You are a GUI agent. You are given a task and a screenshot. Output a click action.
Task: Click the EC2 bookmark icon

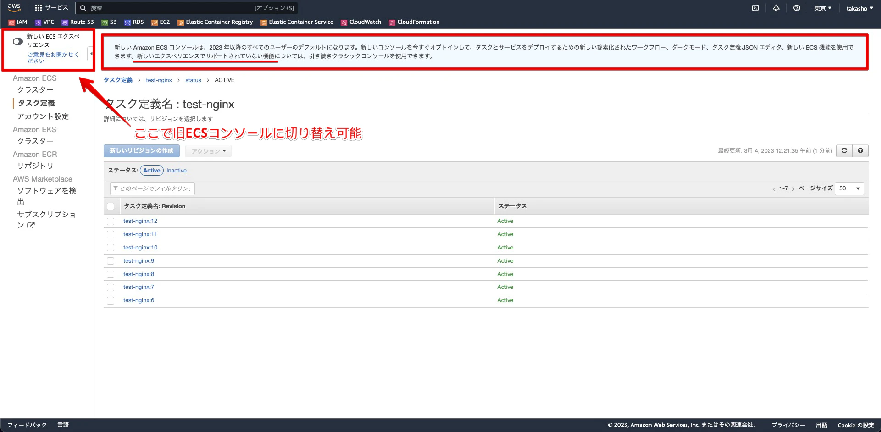(155, 22)
